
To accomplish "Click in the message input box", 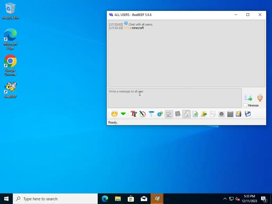I will pos(175,98).
